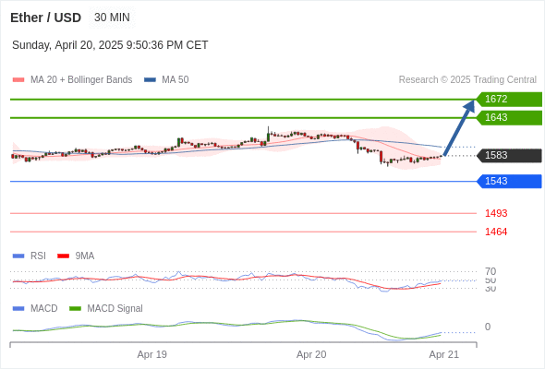Click the MACD blue legend marker
This screenshot has width=545, height=369.
18,309
